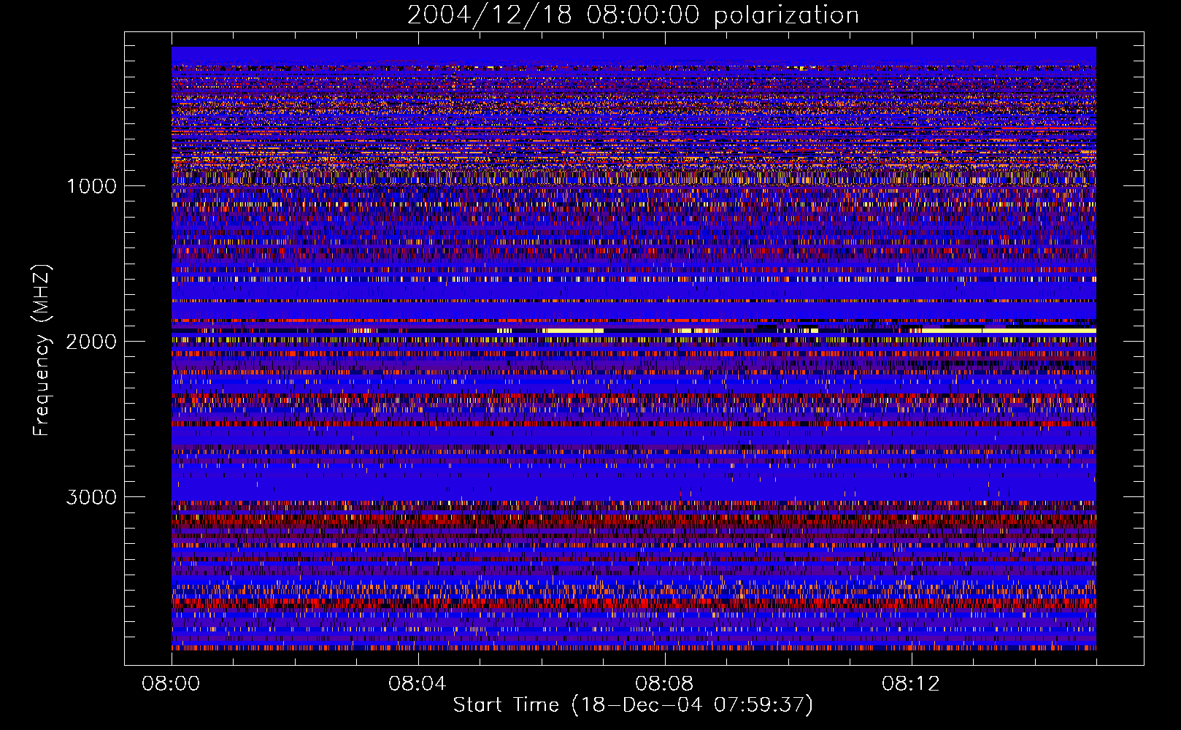Click the 08:12 time tick label
Viewport: 1181px width, 730px height.
tap(910, 684)
